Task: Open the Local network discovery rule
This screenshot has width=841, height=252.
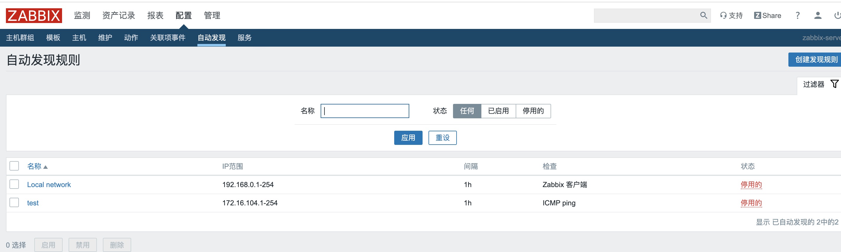Action: tap(49, 184)
